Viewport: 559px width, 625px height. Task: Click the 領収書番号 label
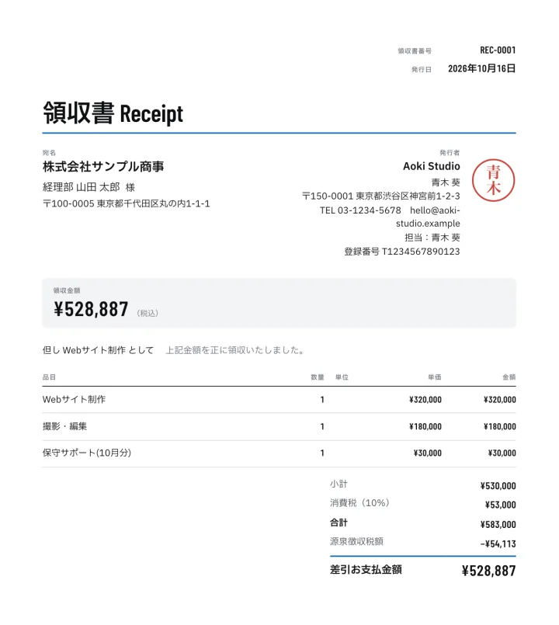click(415, 51)
